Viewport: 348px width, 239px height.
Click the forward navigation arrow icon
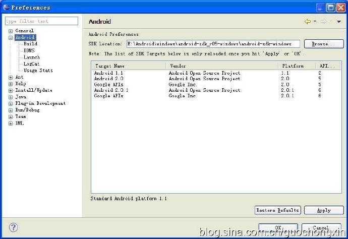tap(324, 22)
